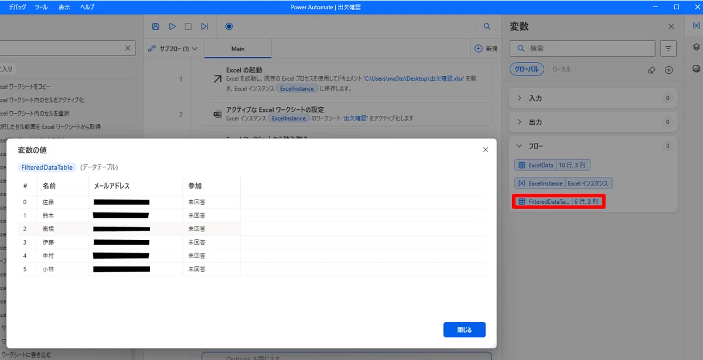Clear variable values with the eraser icon
Viewport: 703px width, 360px height.
coord(651,70)
